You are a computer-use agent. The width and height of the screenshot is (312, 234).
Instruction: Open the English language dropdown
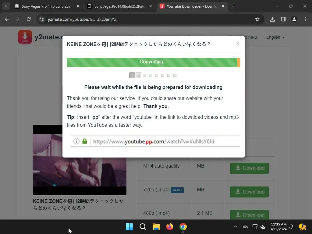click(x=275, y=37)
